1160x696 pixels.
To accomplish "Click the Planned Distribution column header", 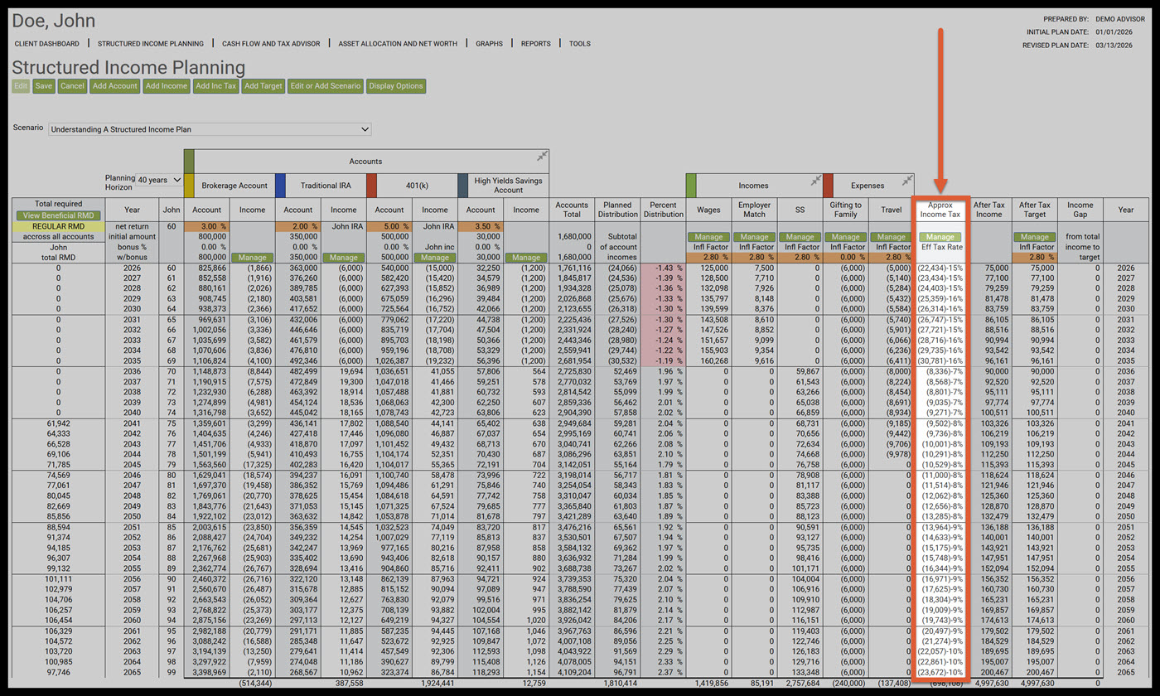I will [x=618, y=210].
